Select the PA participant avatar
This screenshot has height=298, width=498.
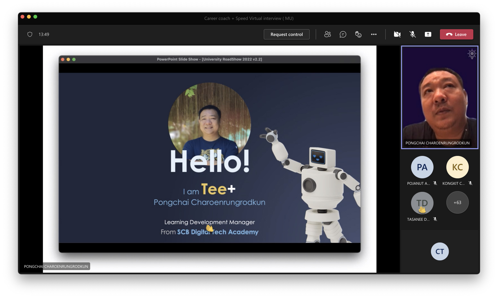[x=422, y=167]
